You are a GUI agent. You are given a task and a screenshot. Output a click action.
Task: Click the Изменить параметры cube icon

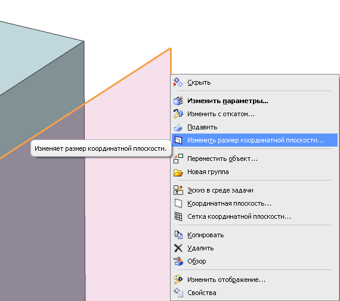(178, 101)
